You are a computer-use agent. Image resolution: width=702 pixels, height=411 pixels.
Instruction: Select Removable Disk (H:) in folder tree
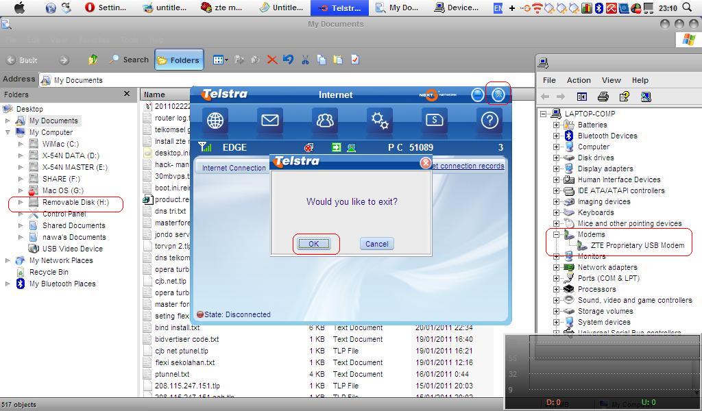(75, 202)
